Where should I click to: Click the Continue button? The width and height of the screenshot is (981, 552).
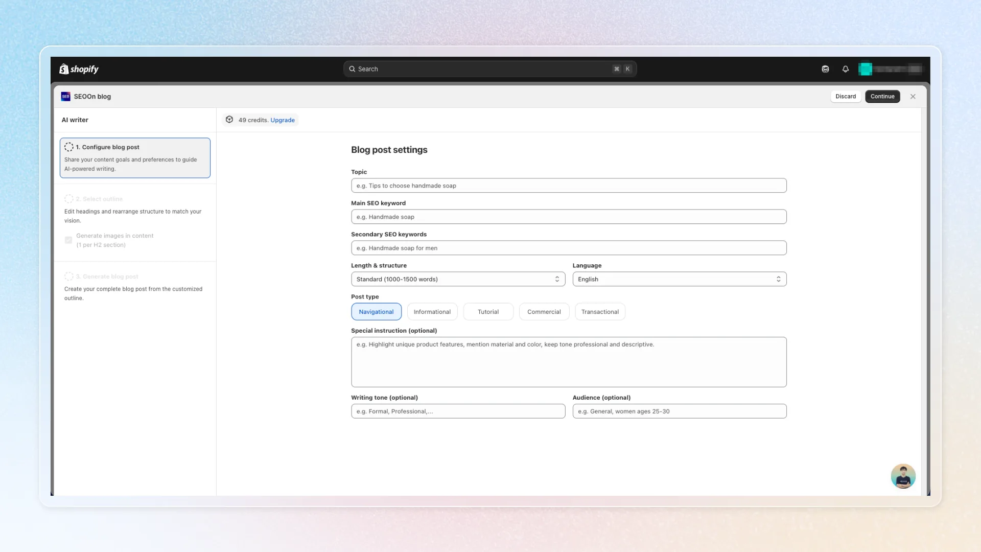[x=882, y=97]
